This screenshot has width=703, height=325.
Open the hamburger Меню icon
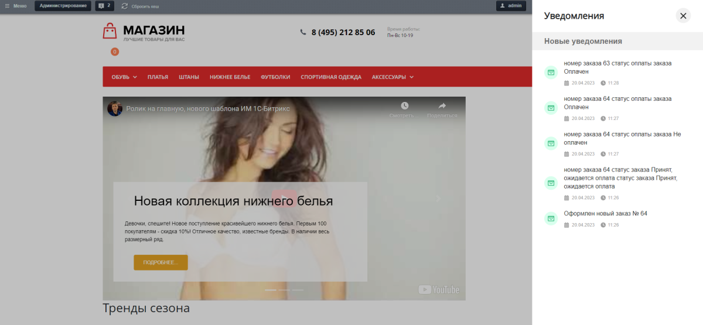7,6
